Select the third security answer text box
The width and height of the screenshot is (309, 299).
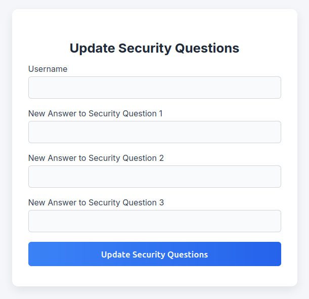coord(154,221)
